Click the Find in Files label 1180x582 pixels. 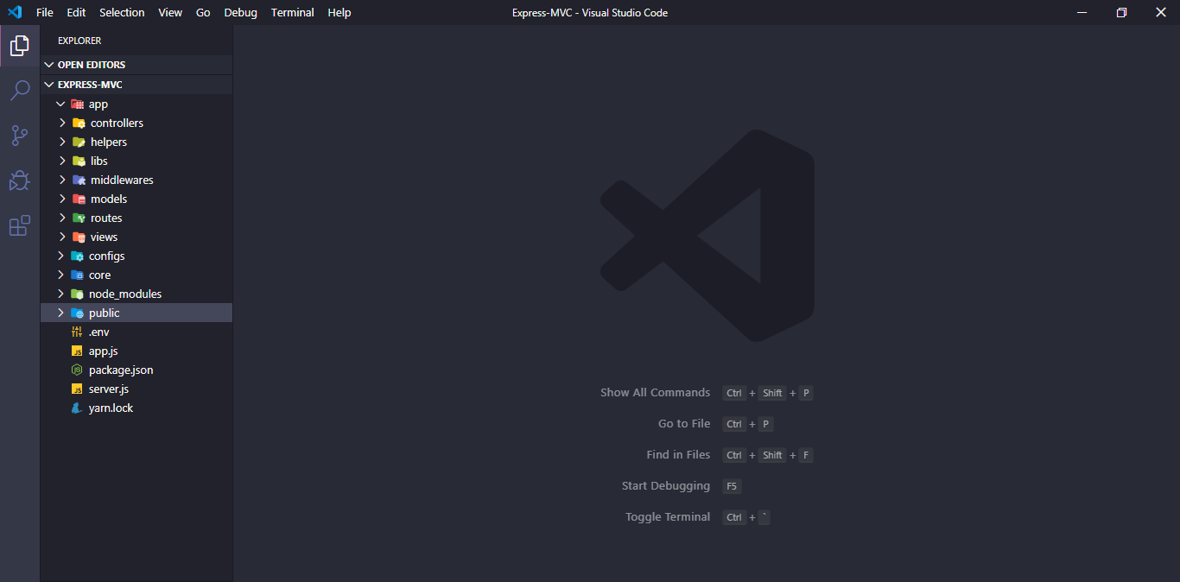pos(678,454)
